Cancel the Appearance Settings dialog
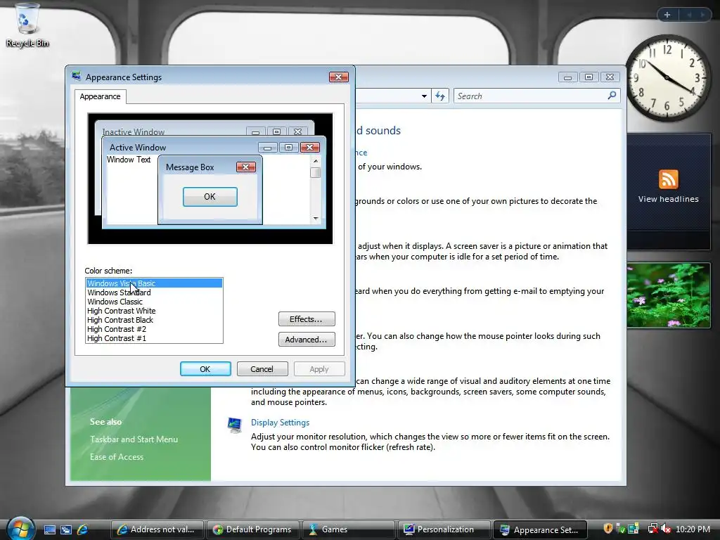Screen dimensions: 720x540 pos(262,368)
